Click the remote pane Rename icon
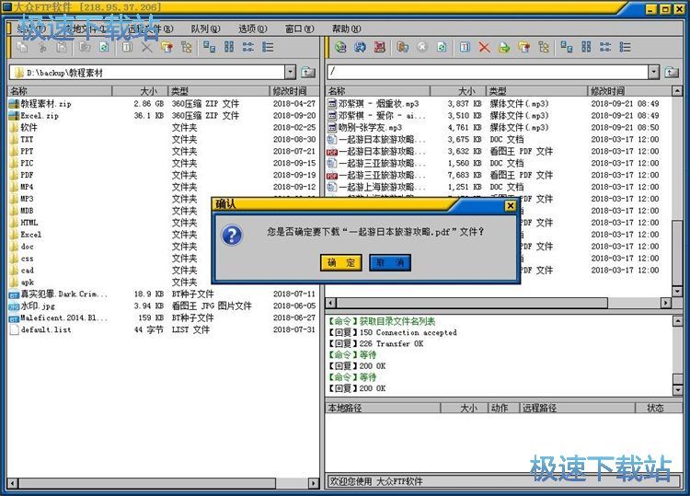Image resolution: width=690 pixels, height=496 pixels. click(x=466, y=47)
